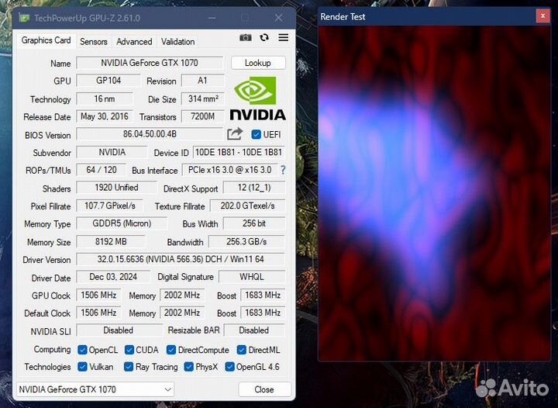Click the Resizable BAR value Disabled
The width and height of the screenshot is (558, 408).
254,330
